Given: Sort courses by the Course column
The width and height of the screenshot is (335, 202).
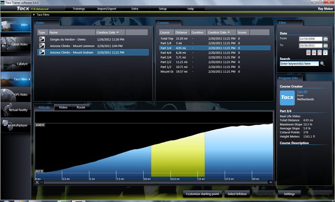Looking at the screenshot, I should pyautogui.click(x=167, y=32).
